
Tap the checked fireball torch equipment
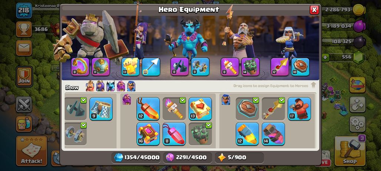click(174, 109)
